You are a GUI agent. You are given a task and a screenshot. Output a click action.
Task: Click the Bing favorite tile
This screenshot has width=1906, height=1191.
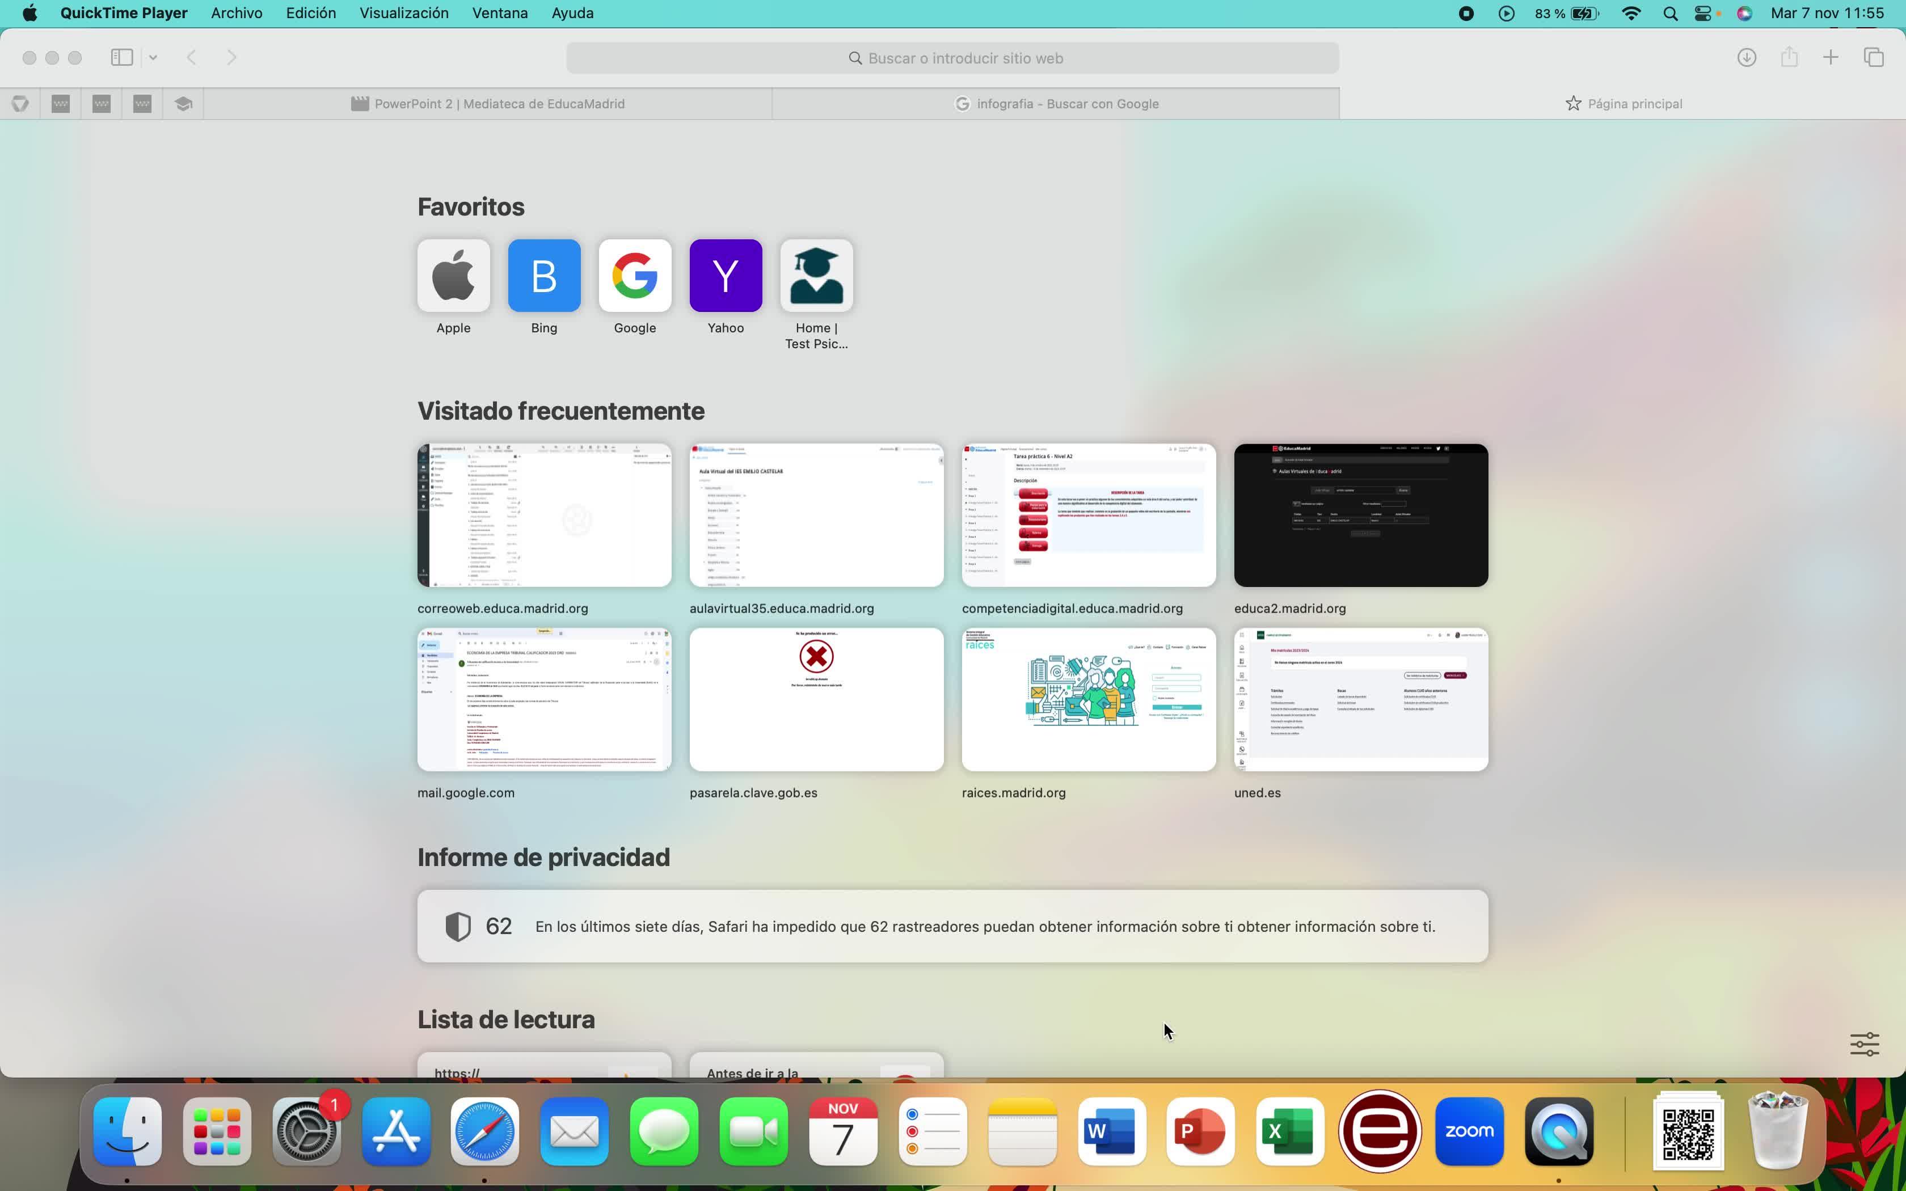[x=544, y=276]
